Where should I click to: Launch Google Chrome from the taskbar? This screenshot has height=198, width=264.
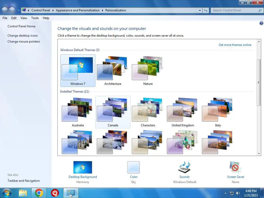point(39,193)
